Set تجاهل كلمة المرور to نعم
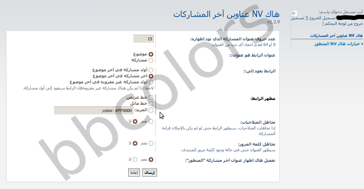This screenshot has width=364, height=189. [151, 143]
